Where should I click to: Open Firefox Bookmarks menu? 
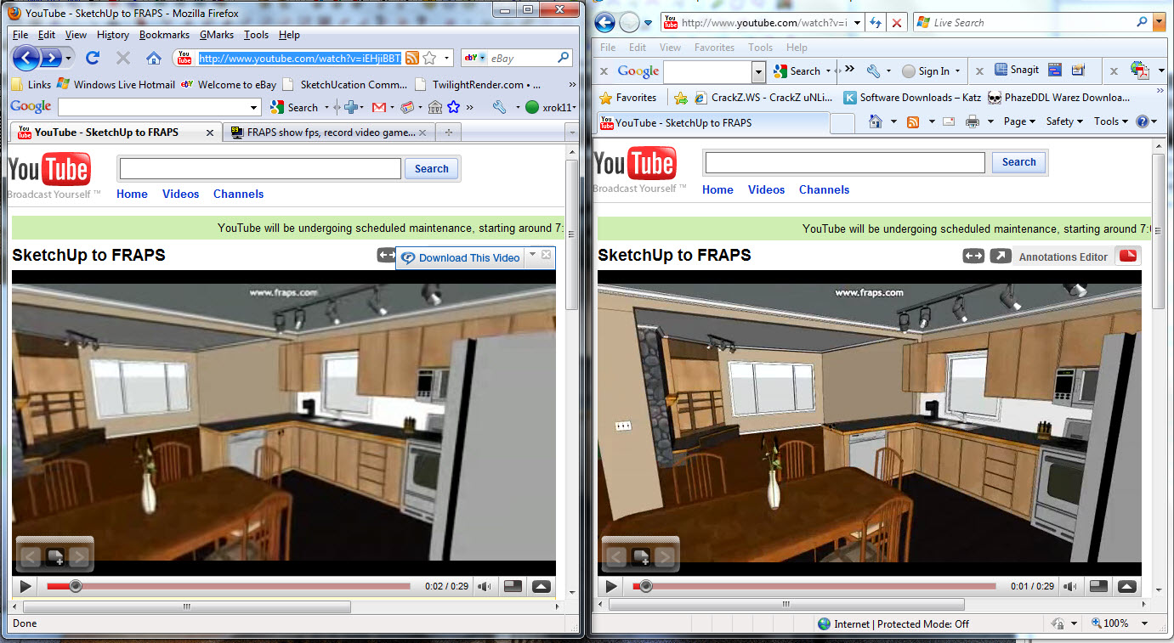pos(165,35)
